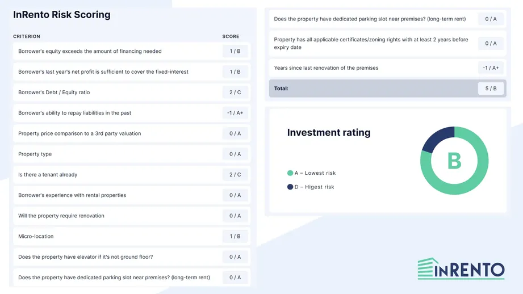The image size is (523, 294).
Task: Click the -1 / A+ score for last renovation
Action: pyautogui.click(x=491, y=68)
